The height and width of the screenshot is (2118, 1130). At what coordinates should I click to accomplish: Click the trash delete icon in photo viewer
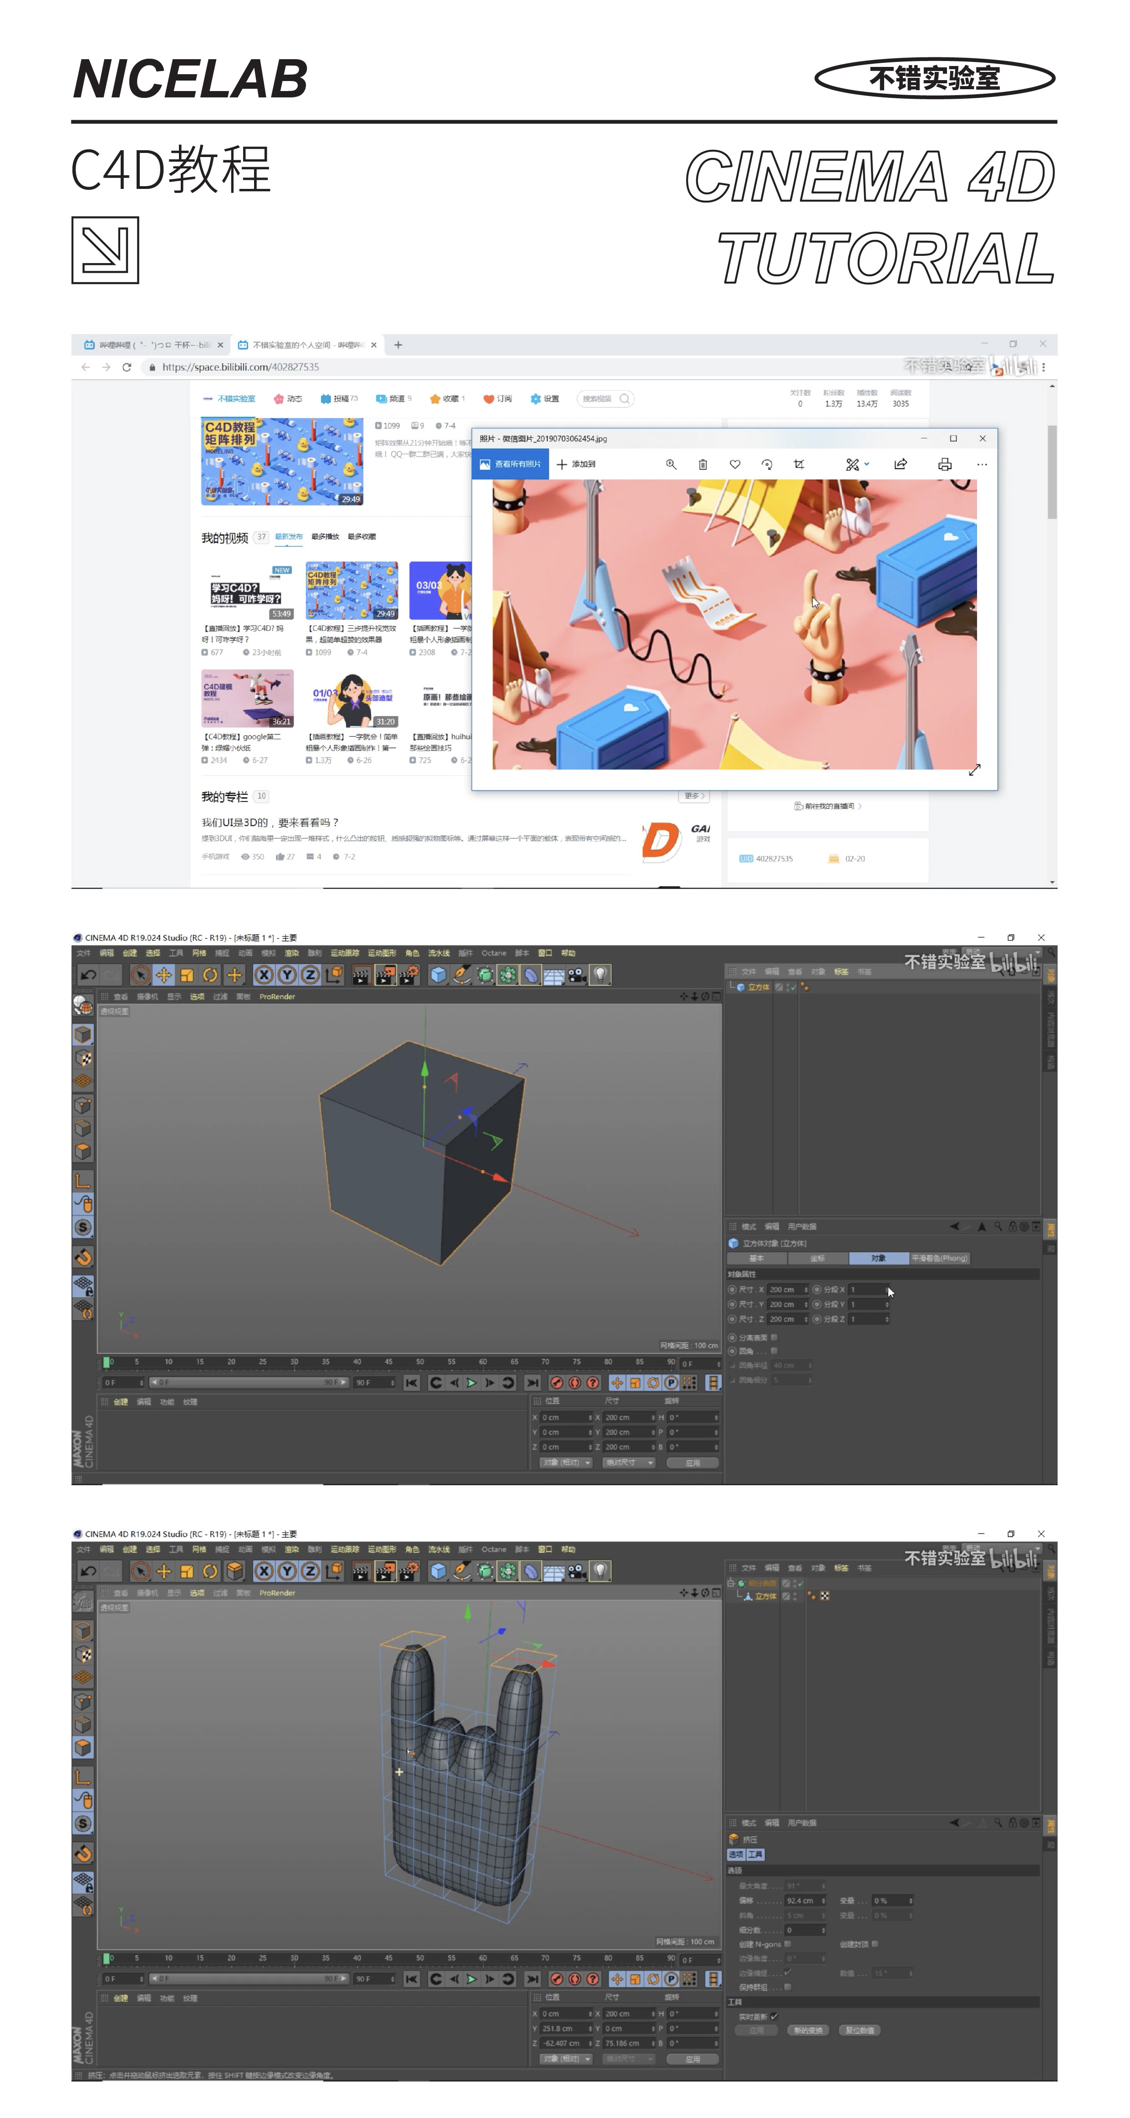coord(702,465)
